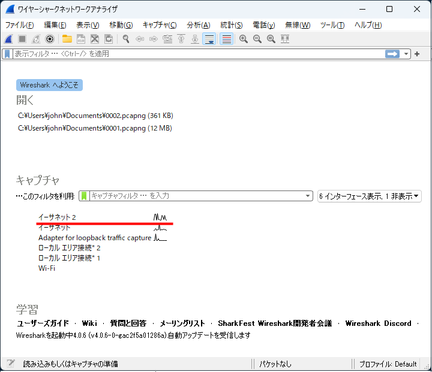Jump to the last packet icon
432x372 pixels.
point(195,39)
